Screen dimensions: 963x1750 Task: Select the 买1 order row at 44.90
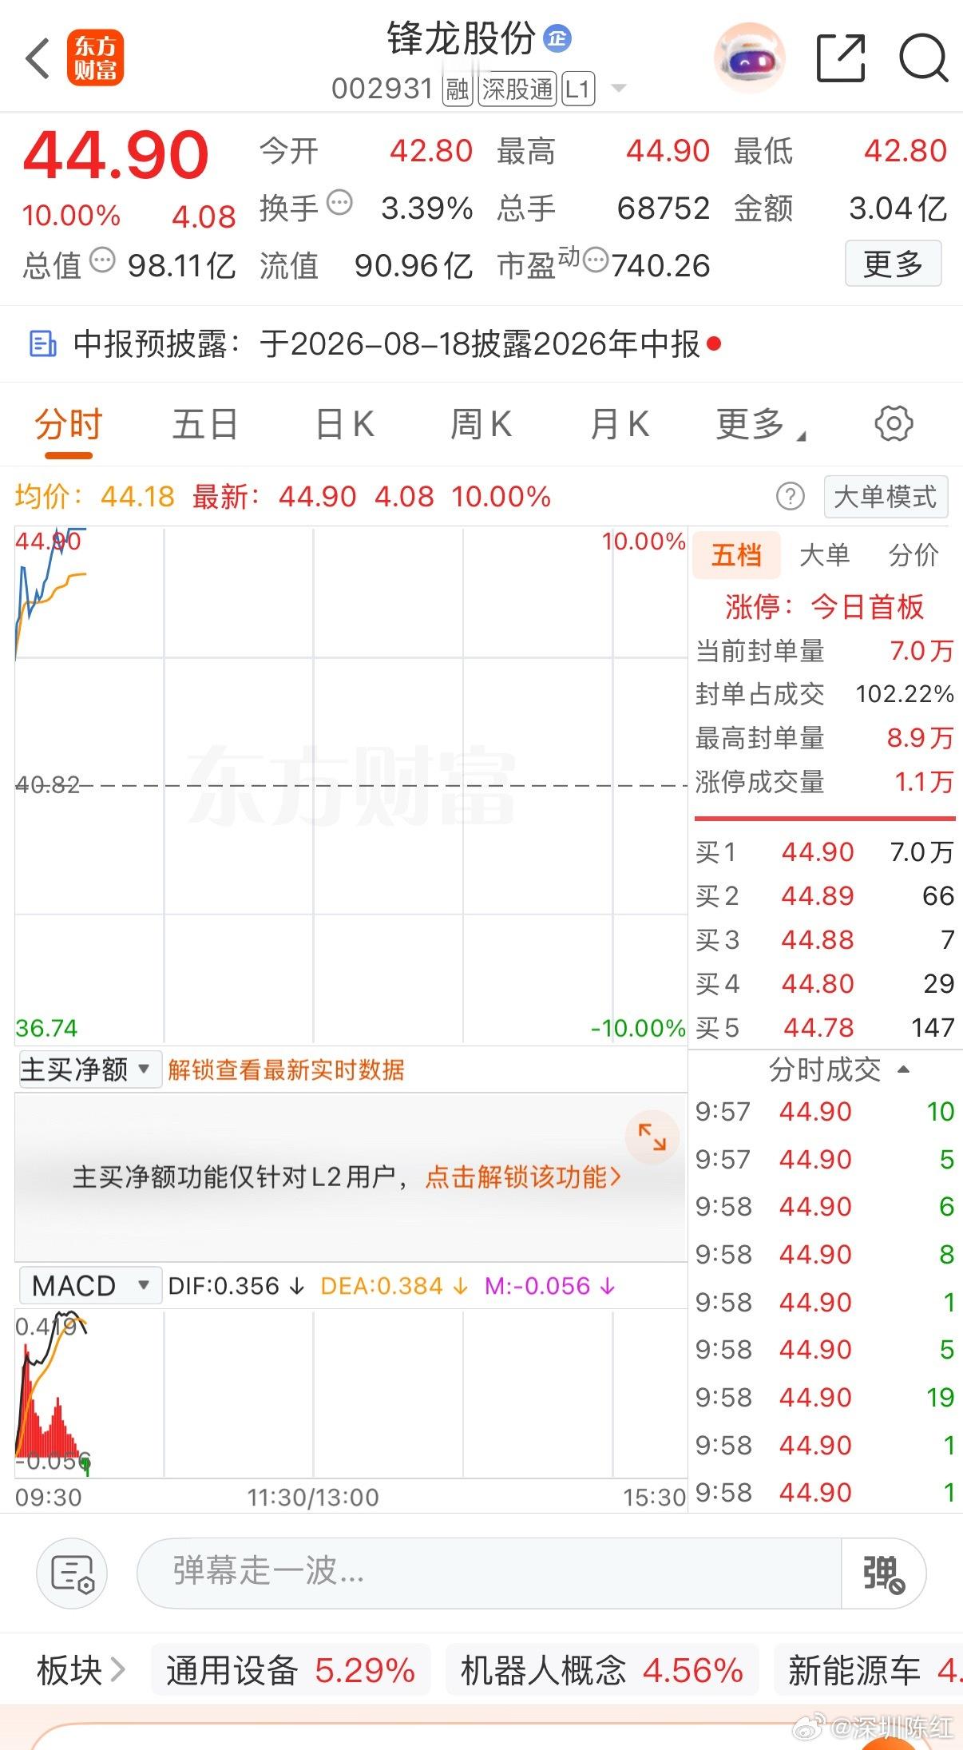[x=825, y=852]
